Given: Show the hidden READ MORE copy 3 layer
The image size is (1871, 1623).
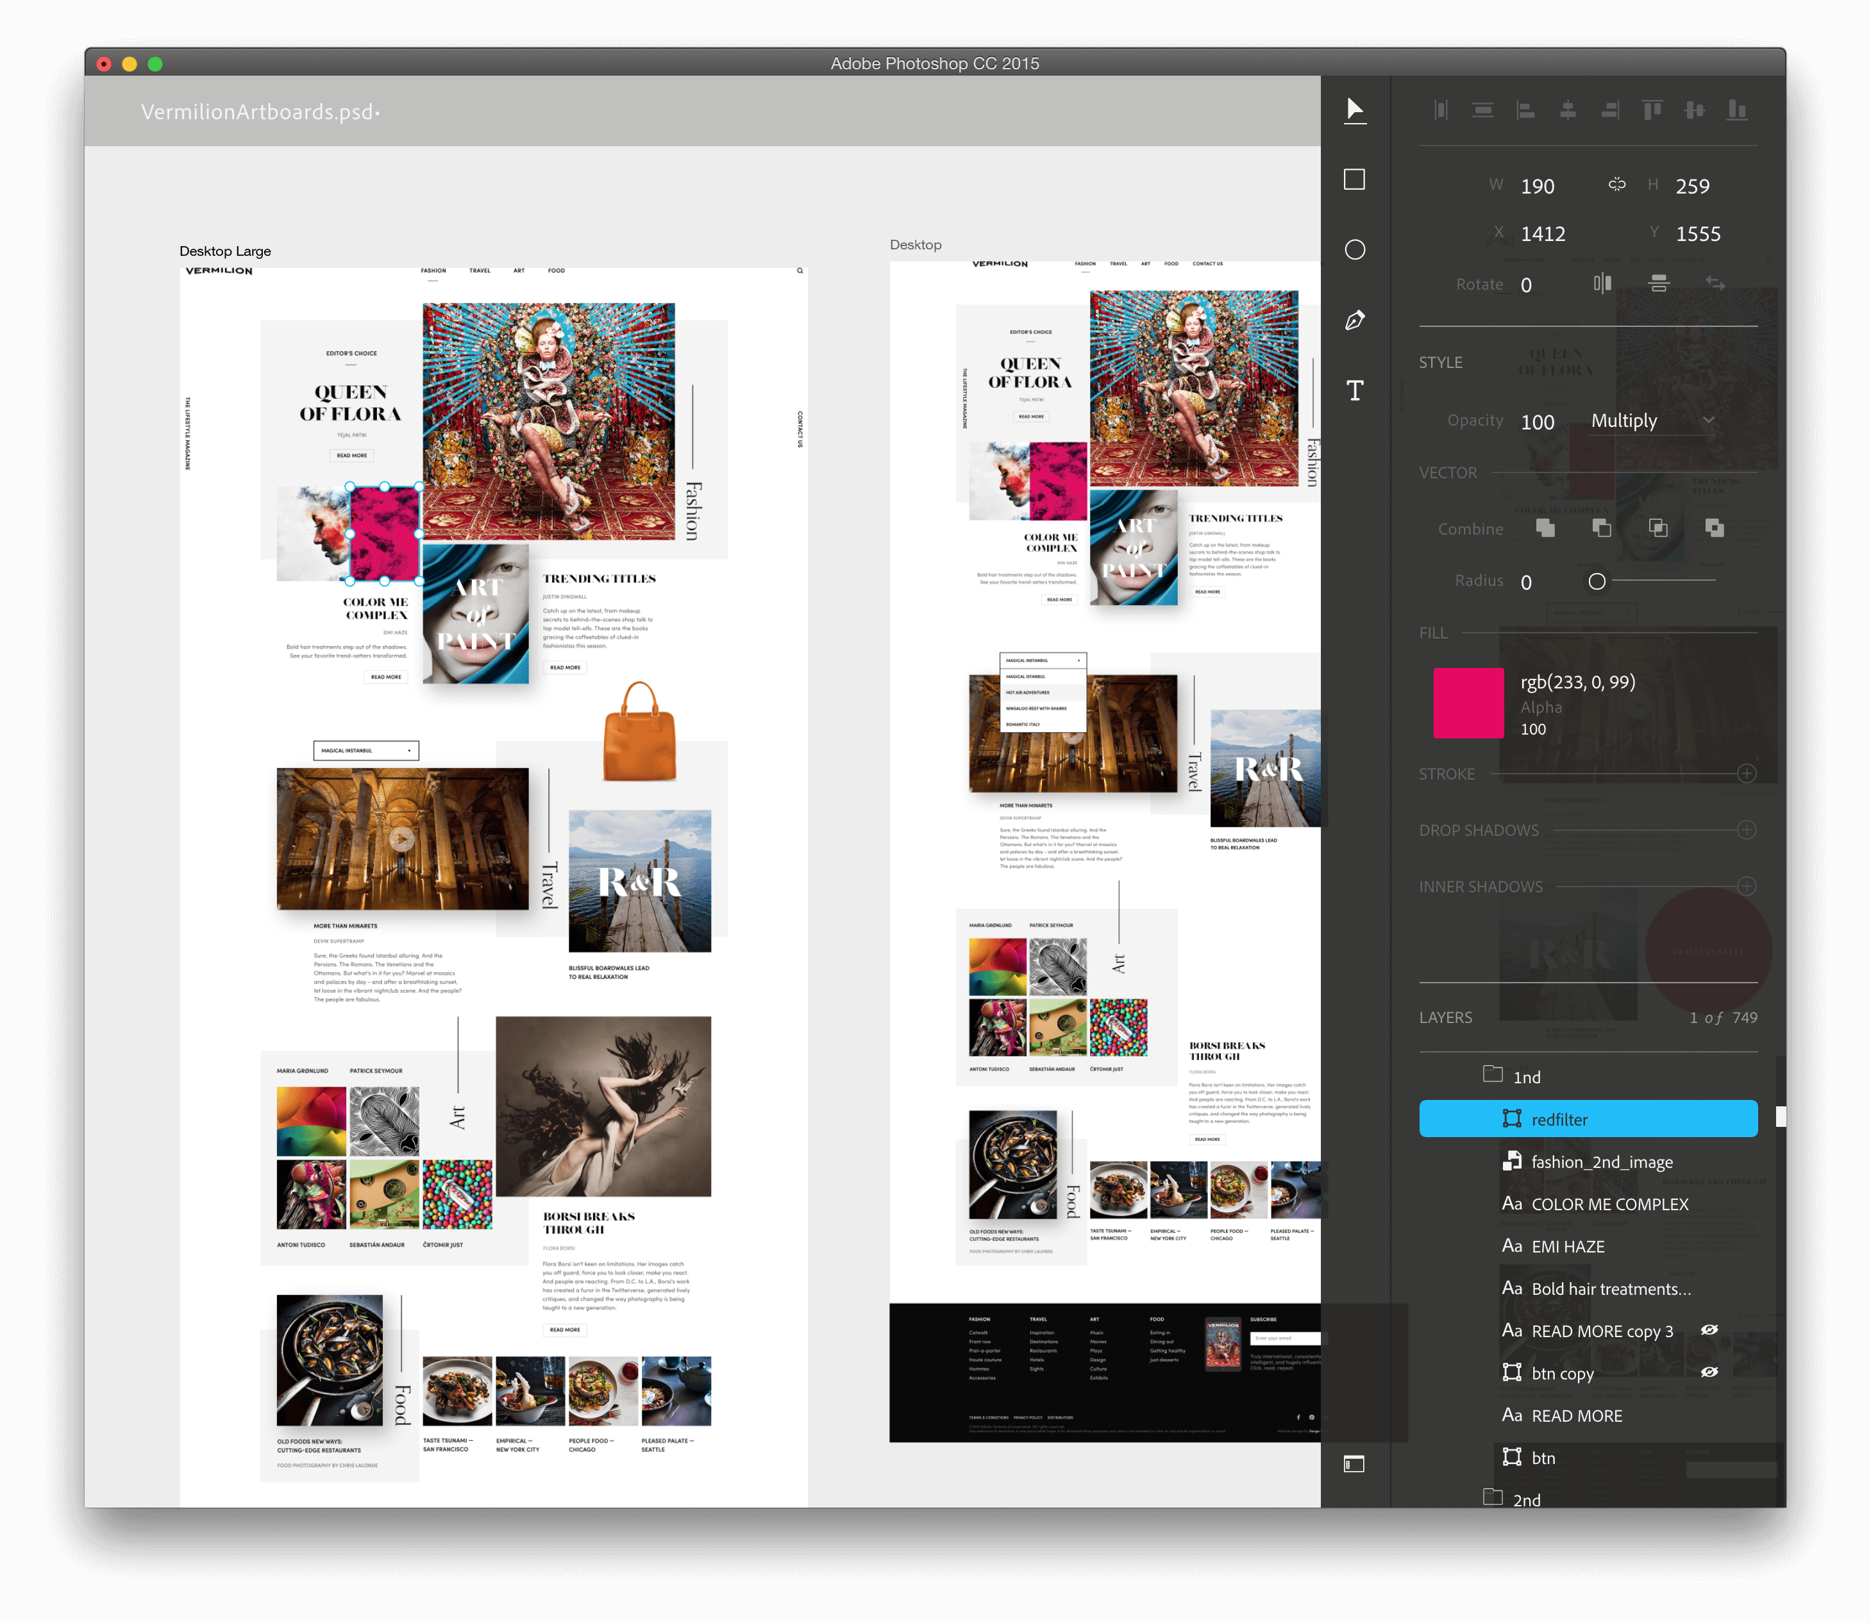Looking at the screenshot, I should click(x=1709, y=1331).
